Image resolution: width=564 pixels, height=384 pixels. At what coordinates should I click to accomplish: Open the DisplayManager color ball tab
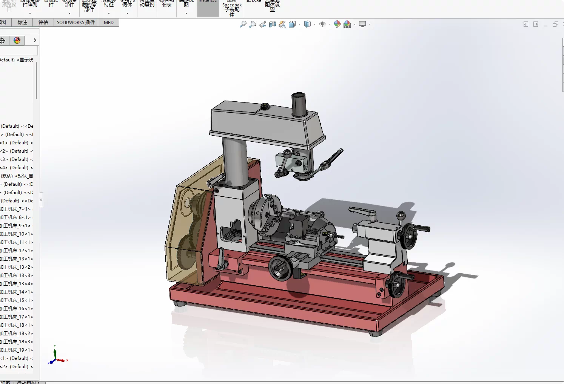click(17, 41)
